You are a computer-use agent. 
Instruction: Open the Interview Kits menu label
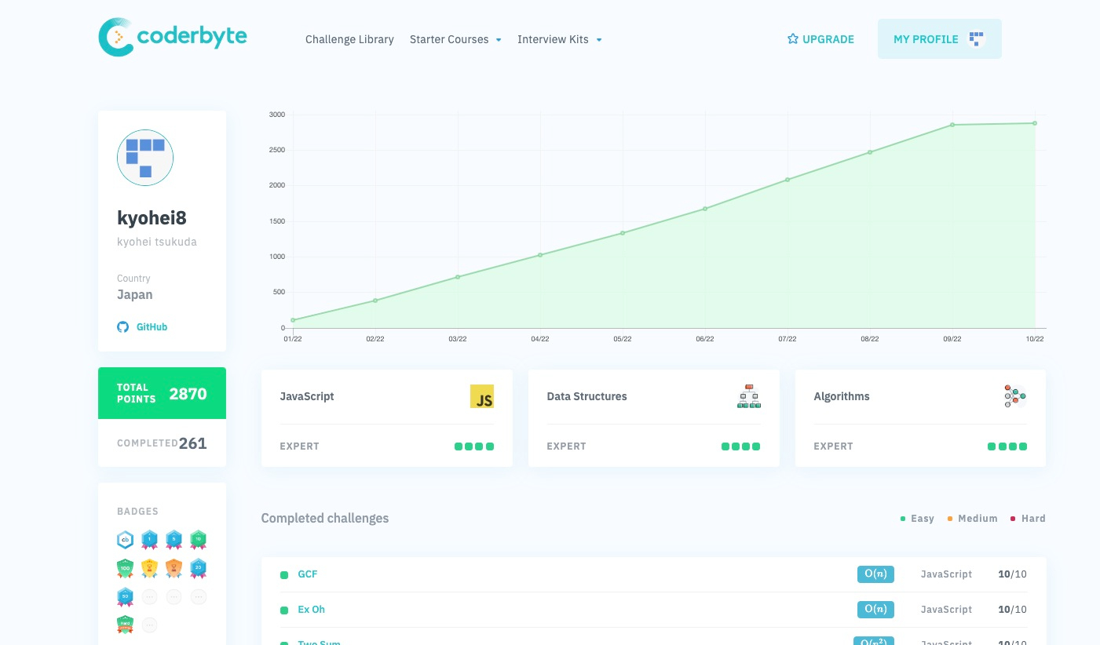pyautogui.click(x=553, y=39)
